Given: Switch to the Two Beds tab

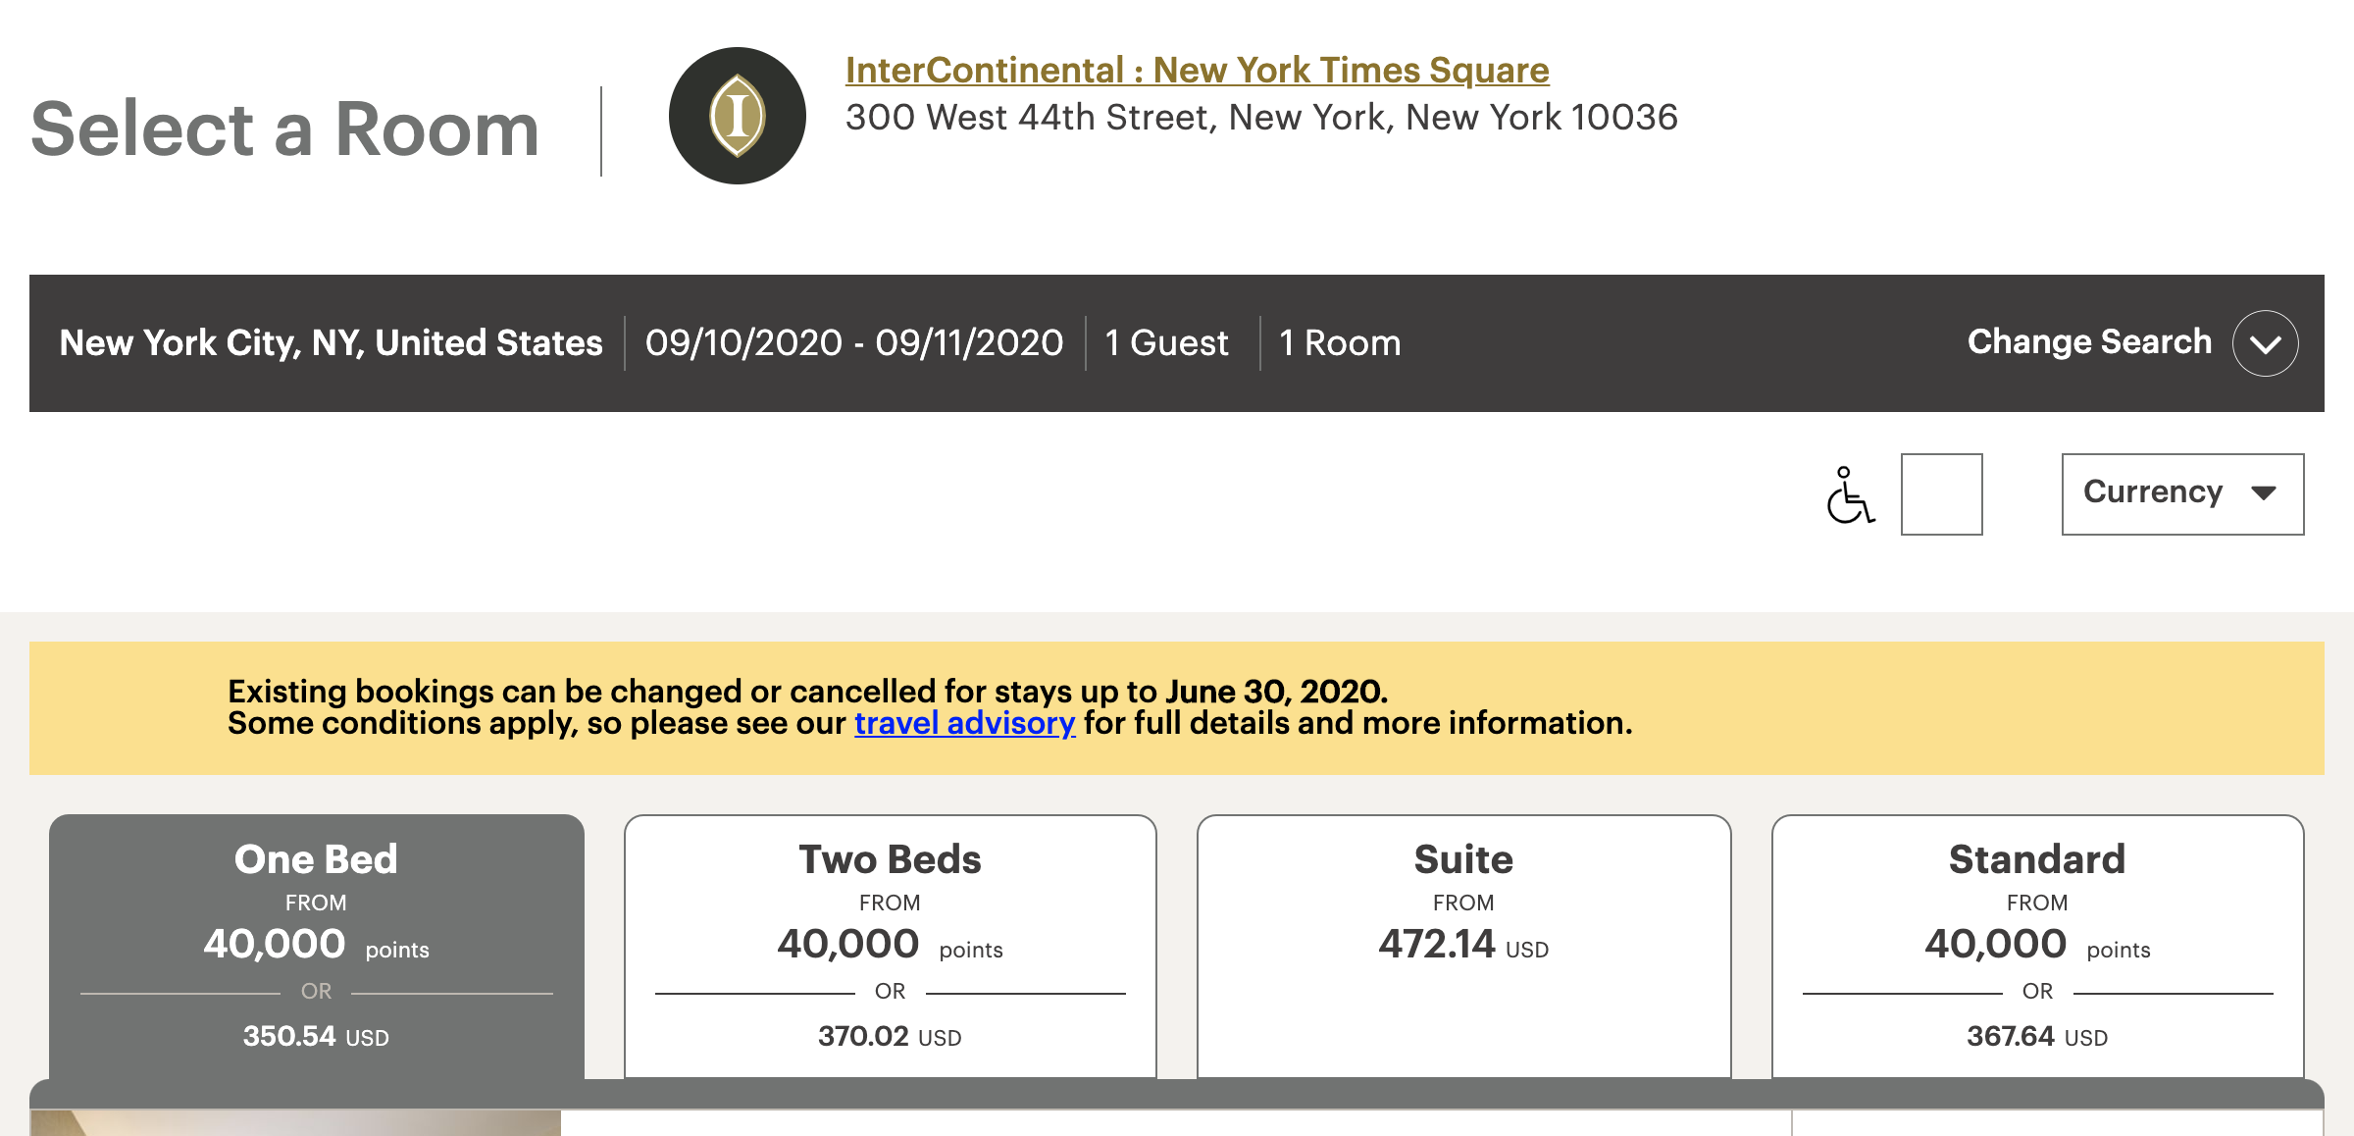Looking at the screenshot, I should coord(890,947).
